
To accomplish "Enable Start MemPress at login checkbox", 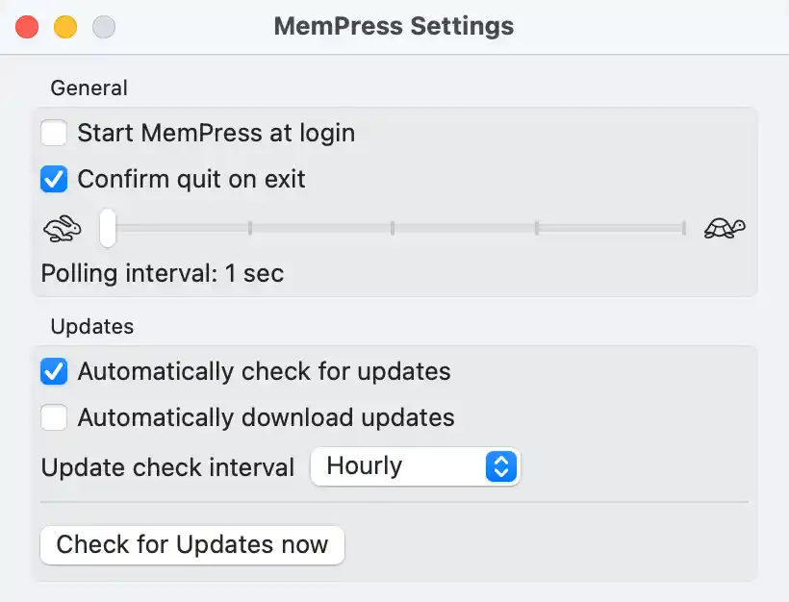I will click(x=54, y=133).
